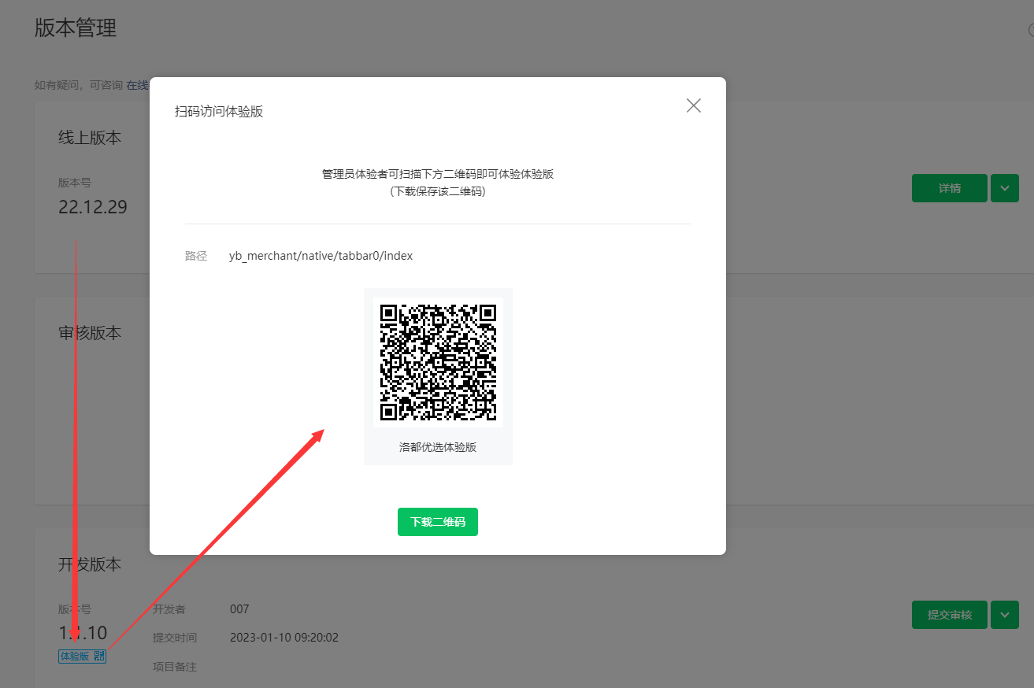The image size is (1034, 688).
Task: Click the 扫码访问体验版 dialog title
Action: [x=219, y=112]
